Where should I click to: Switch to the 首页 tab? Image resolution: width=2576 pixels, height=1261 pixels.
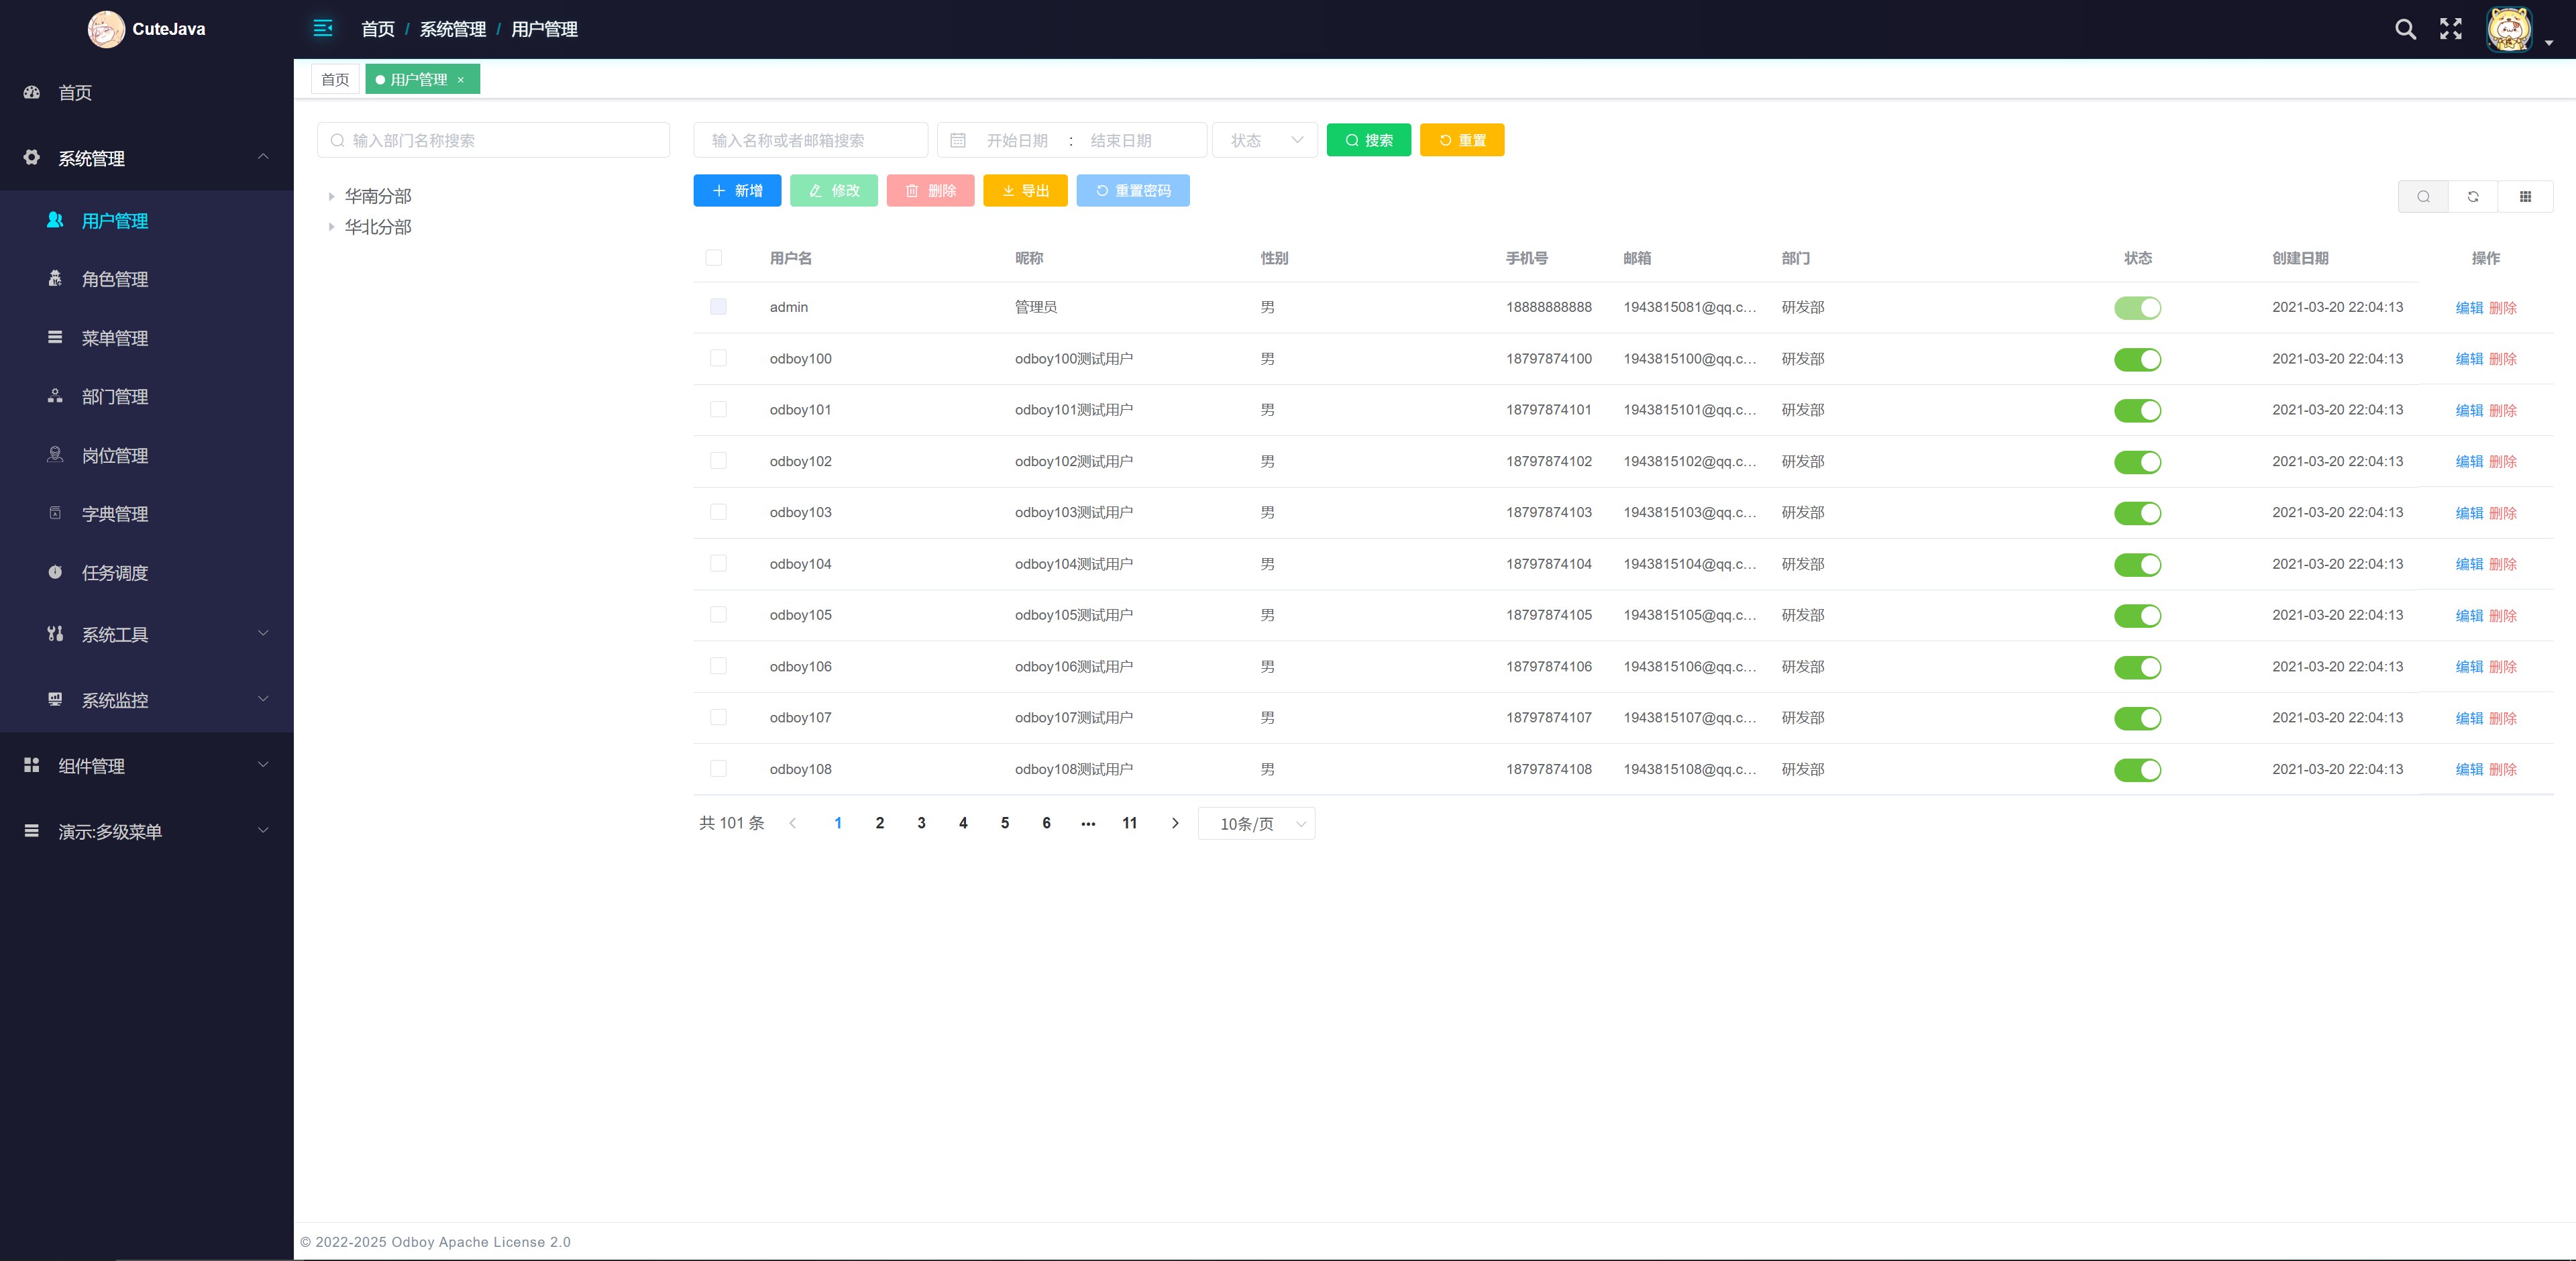point(335,80)
